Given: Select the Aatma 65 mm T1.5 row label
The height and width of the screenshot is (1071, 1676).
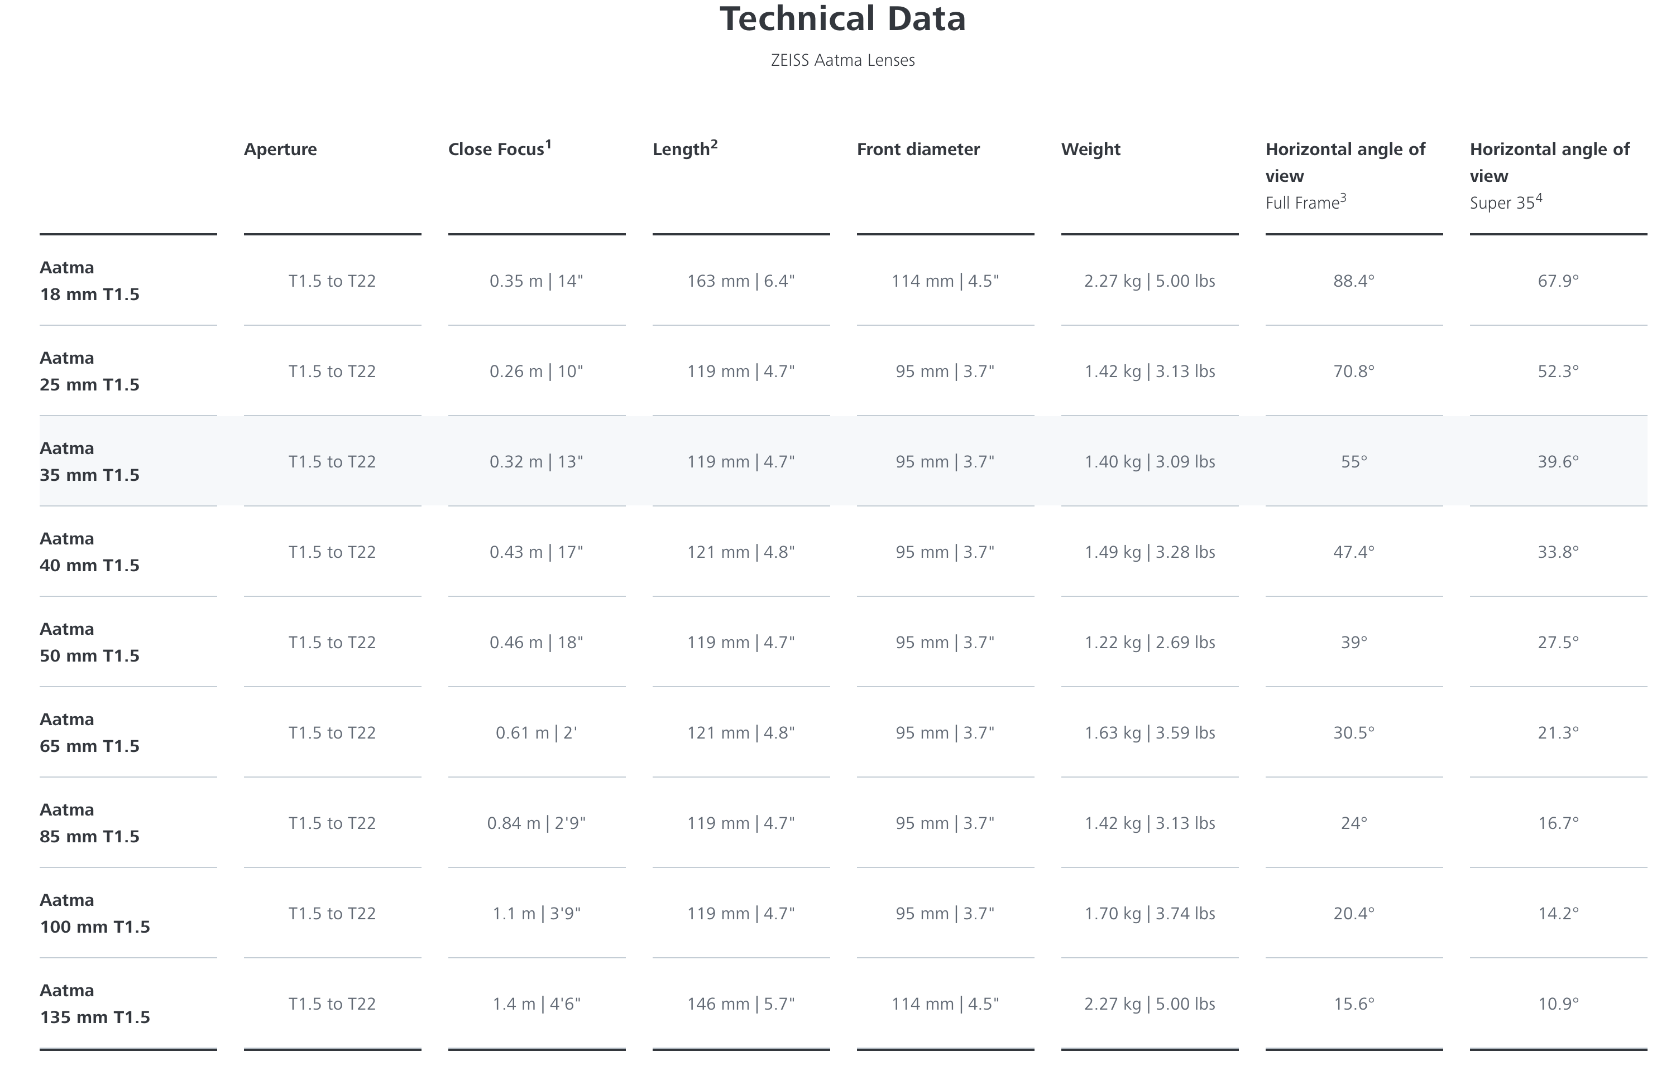Looking at the screenshot, I should (x=90, y=732).
